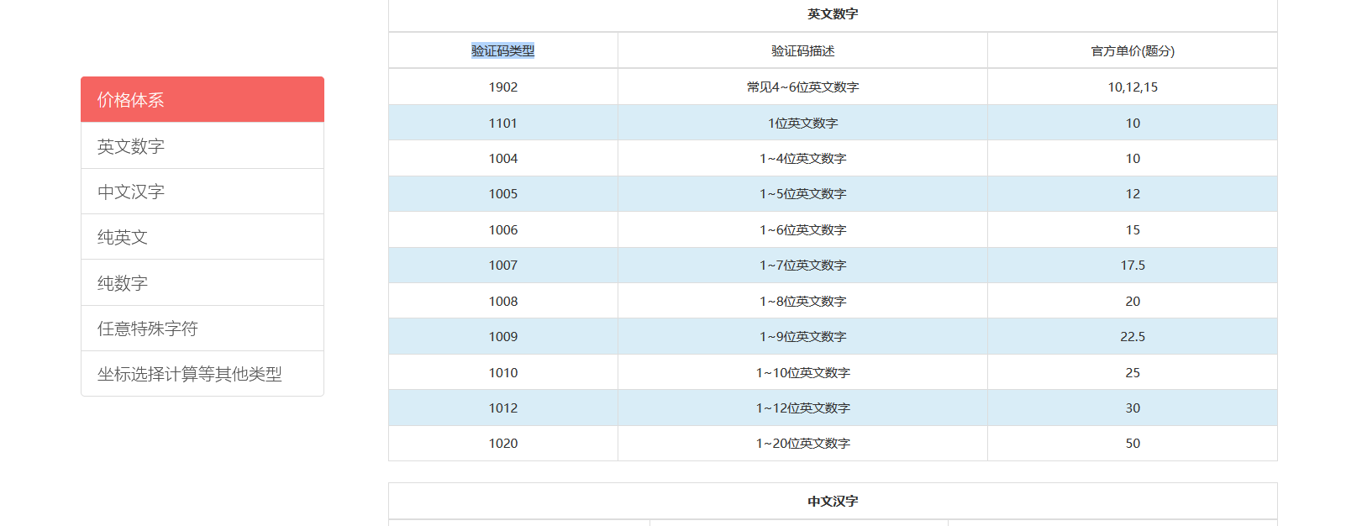Open the 价格体系 sidebar header
Image resolution: width=1362 pixels, height=526 pixels.
point(202,99)
